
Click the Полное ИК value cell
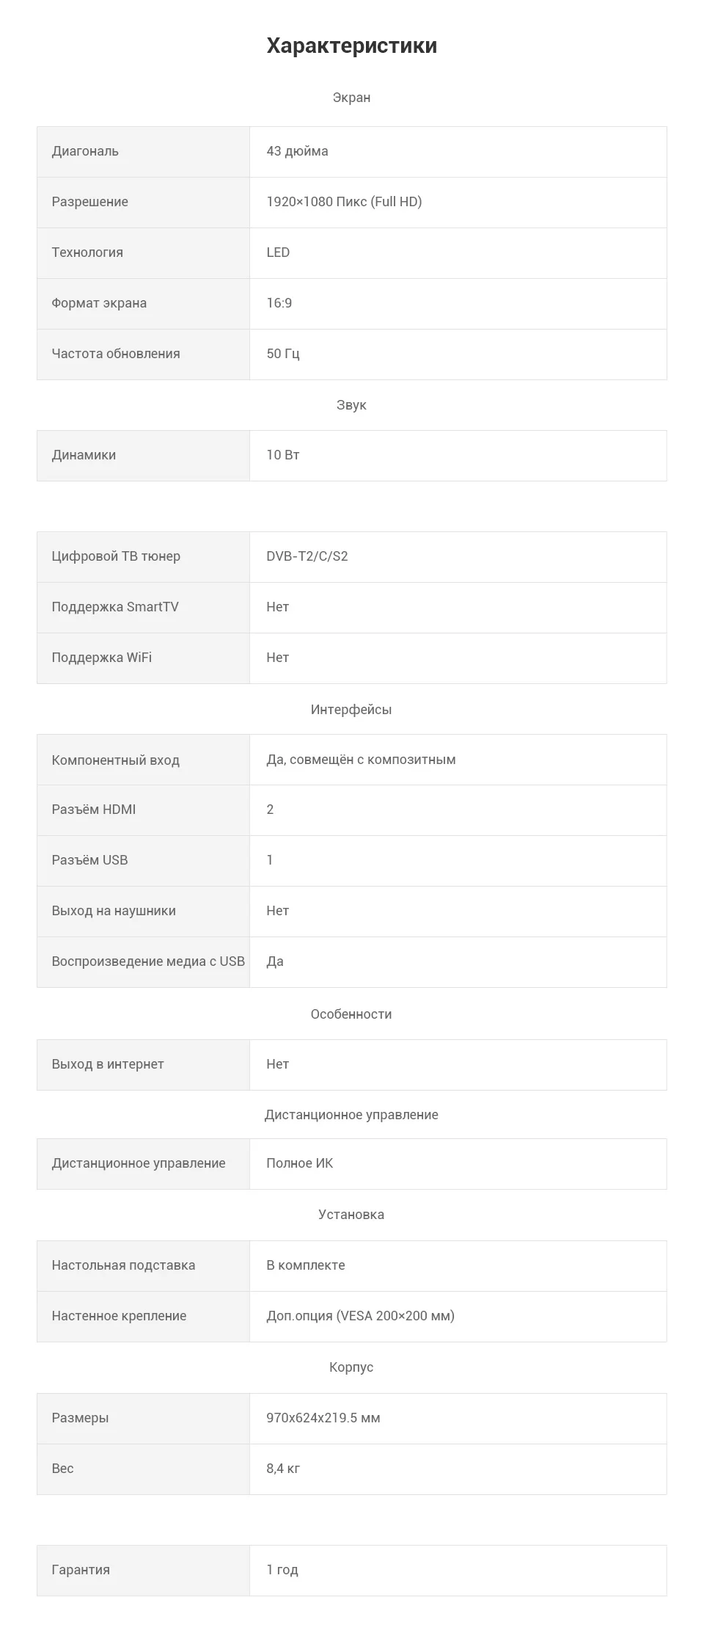pyautogui.click(x=458, y=1164)
